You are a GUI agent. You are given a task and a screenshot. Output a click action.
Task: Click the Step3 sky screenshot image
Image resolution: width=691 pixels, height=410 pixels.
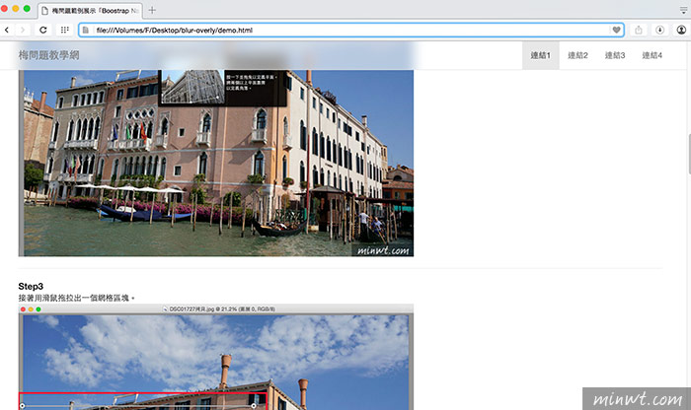click(216, 357)
